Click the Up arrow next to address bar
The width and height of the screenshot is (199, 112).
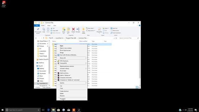tap(44, 38)
